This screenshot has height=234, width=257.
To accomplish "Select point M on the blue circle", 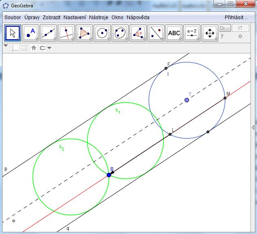I will (x=225, y=98).
